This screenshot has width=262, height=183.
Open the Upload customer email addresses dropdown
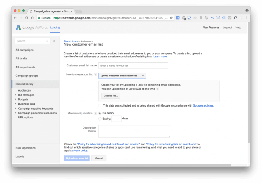[x=122, y=75]
